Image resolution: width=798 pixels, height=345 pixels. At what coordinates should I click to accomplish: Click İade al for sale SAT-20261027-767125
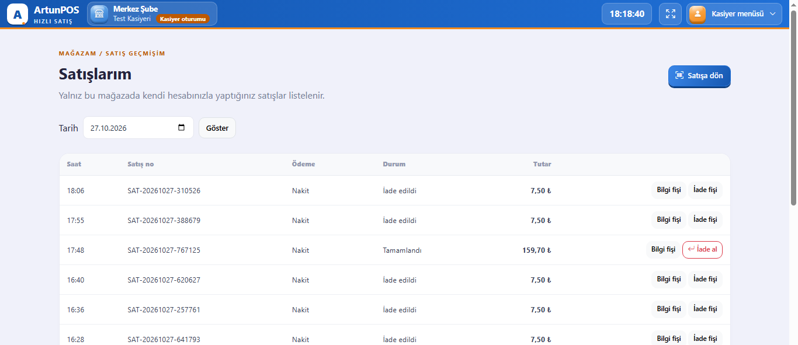coord(702,250)
